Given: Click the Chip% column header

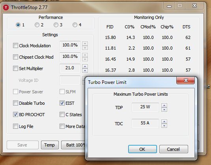Looking at the screenshot, I should tap(167, 27).
